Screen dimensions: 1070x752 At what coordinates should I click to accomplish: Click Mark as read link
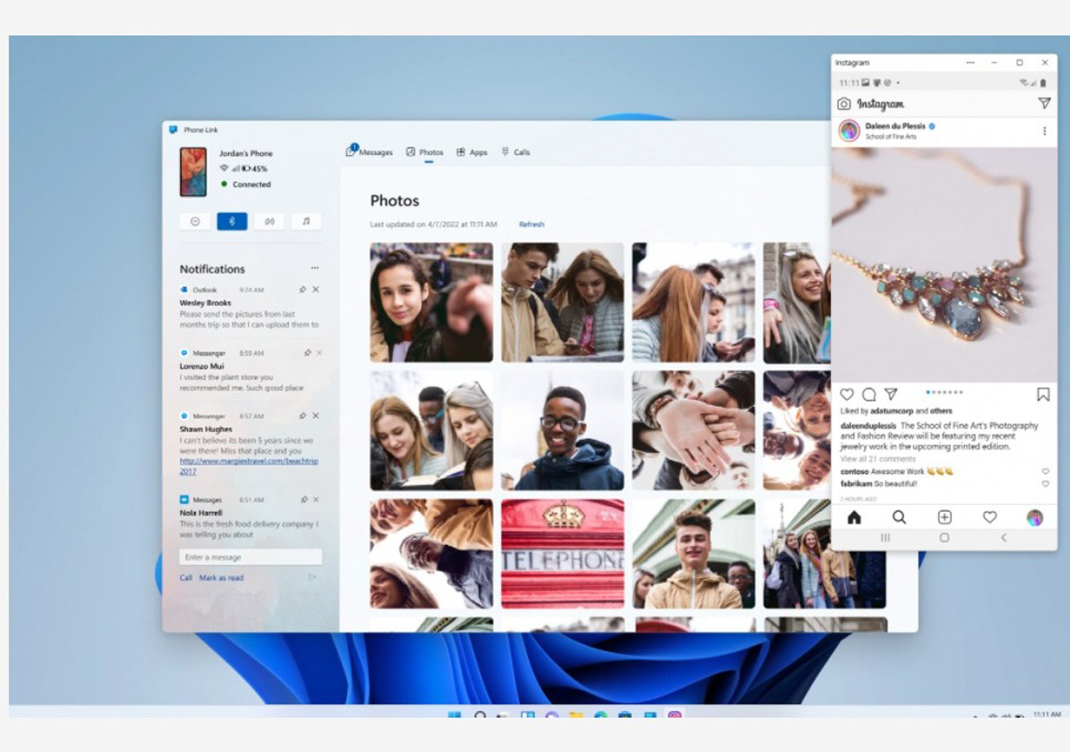coord(221,578)
